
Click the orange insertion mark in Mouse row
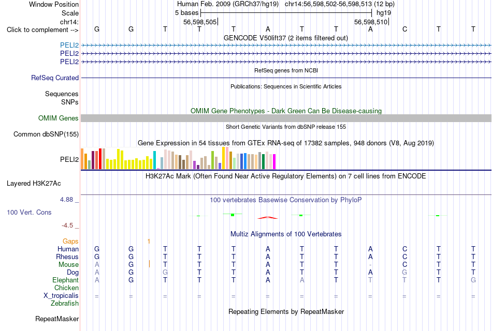pos(149,264)
